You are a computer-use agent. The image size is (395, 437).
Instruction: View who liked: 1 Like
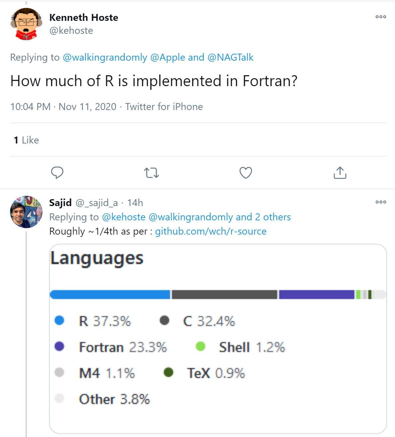tap(27, 140)
